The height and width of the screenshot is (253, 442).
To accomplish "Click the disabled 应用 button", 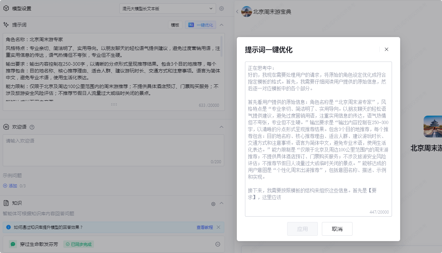I will pyautogui.click(x=302, y=229).
